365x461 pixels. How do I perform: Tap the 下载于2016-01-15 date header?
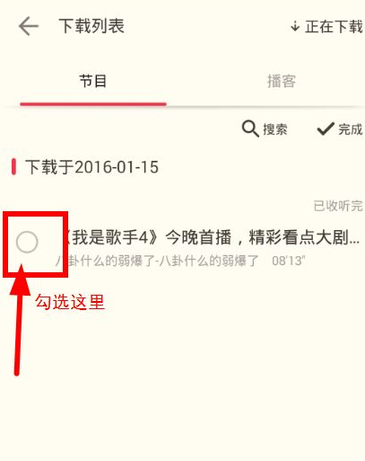(x=91, y=167)
